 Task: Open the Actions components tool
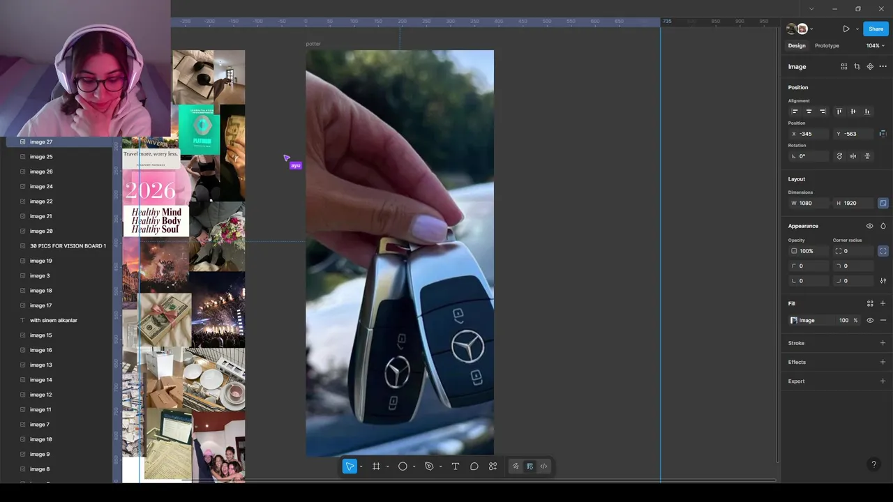tap(493, 466)
